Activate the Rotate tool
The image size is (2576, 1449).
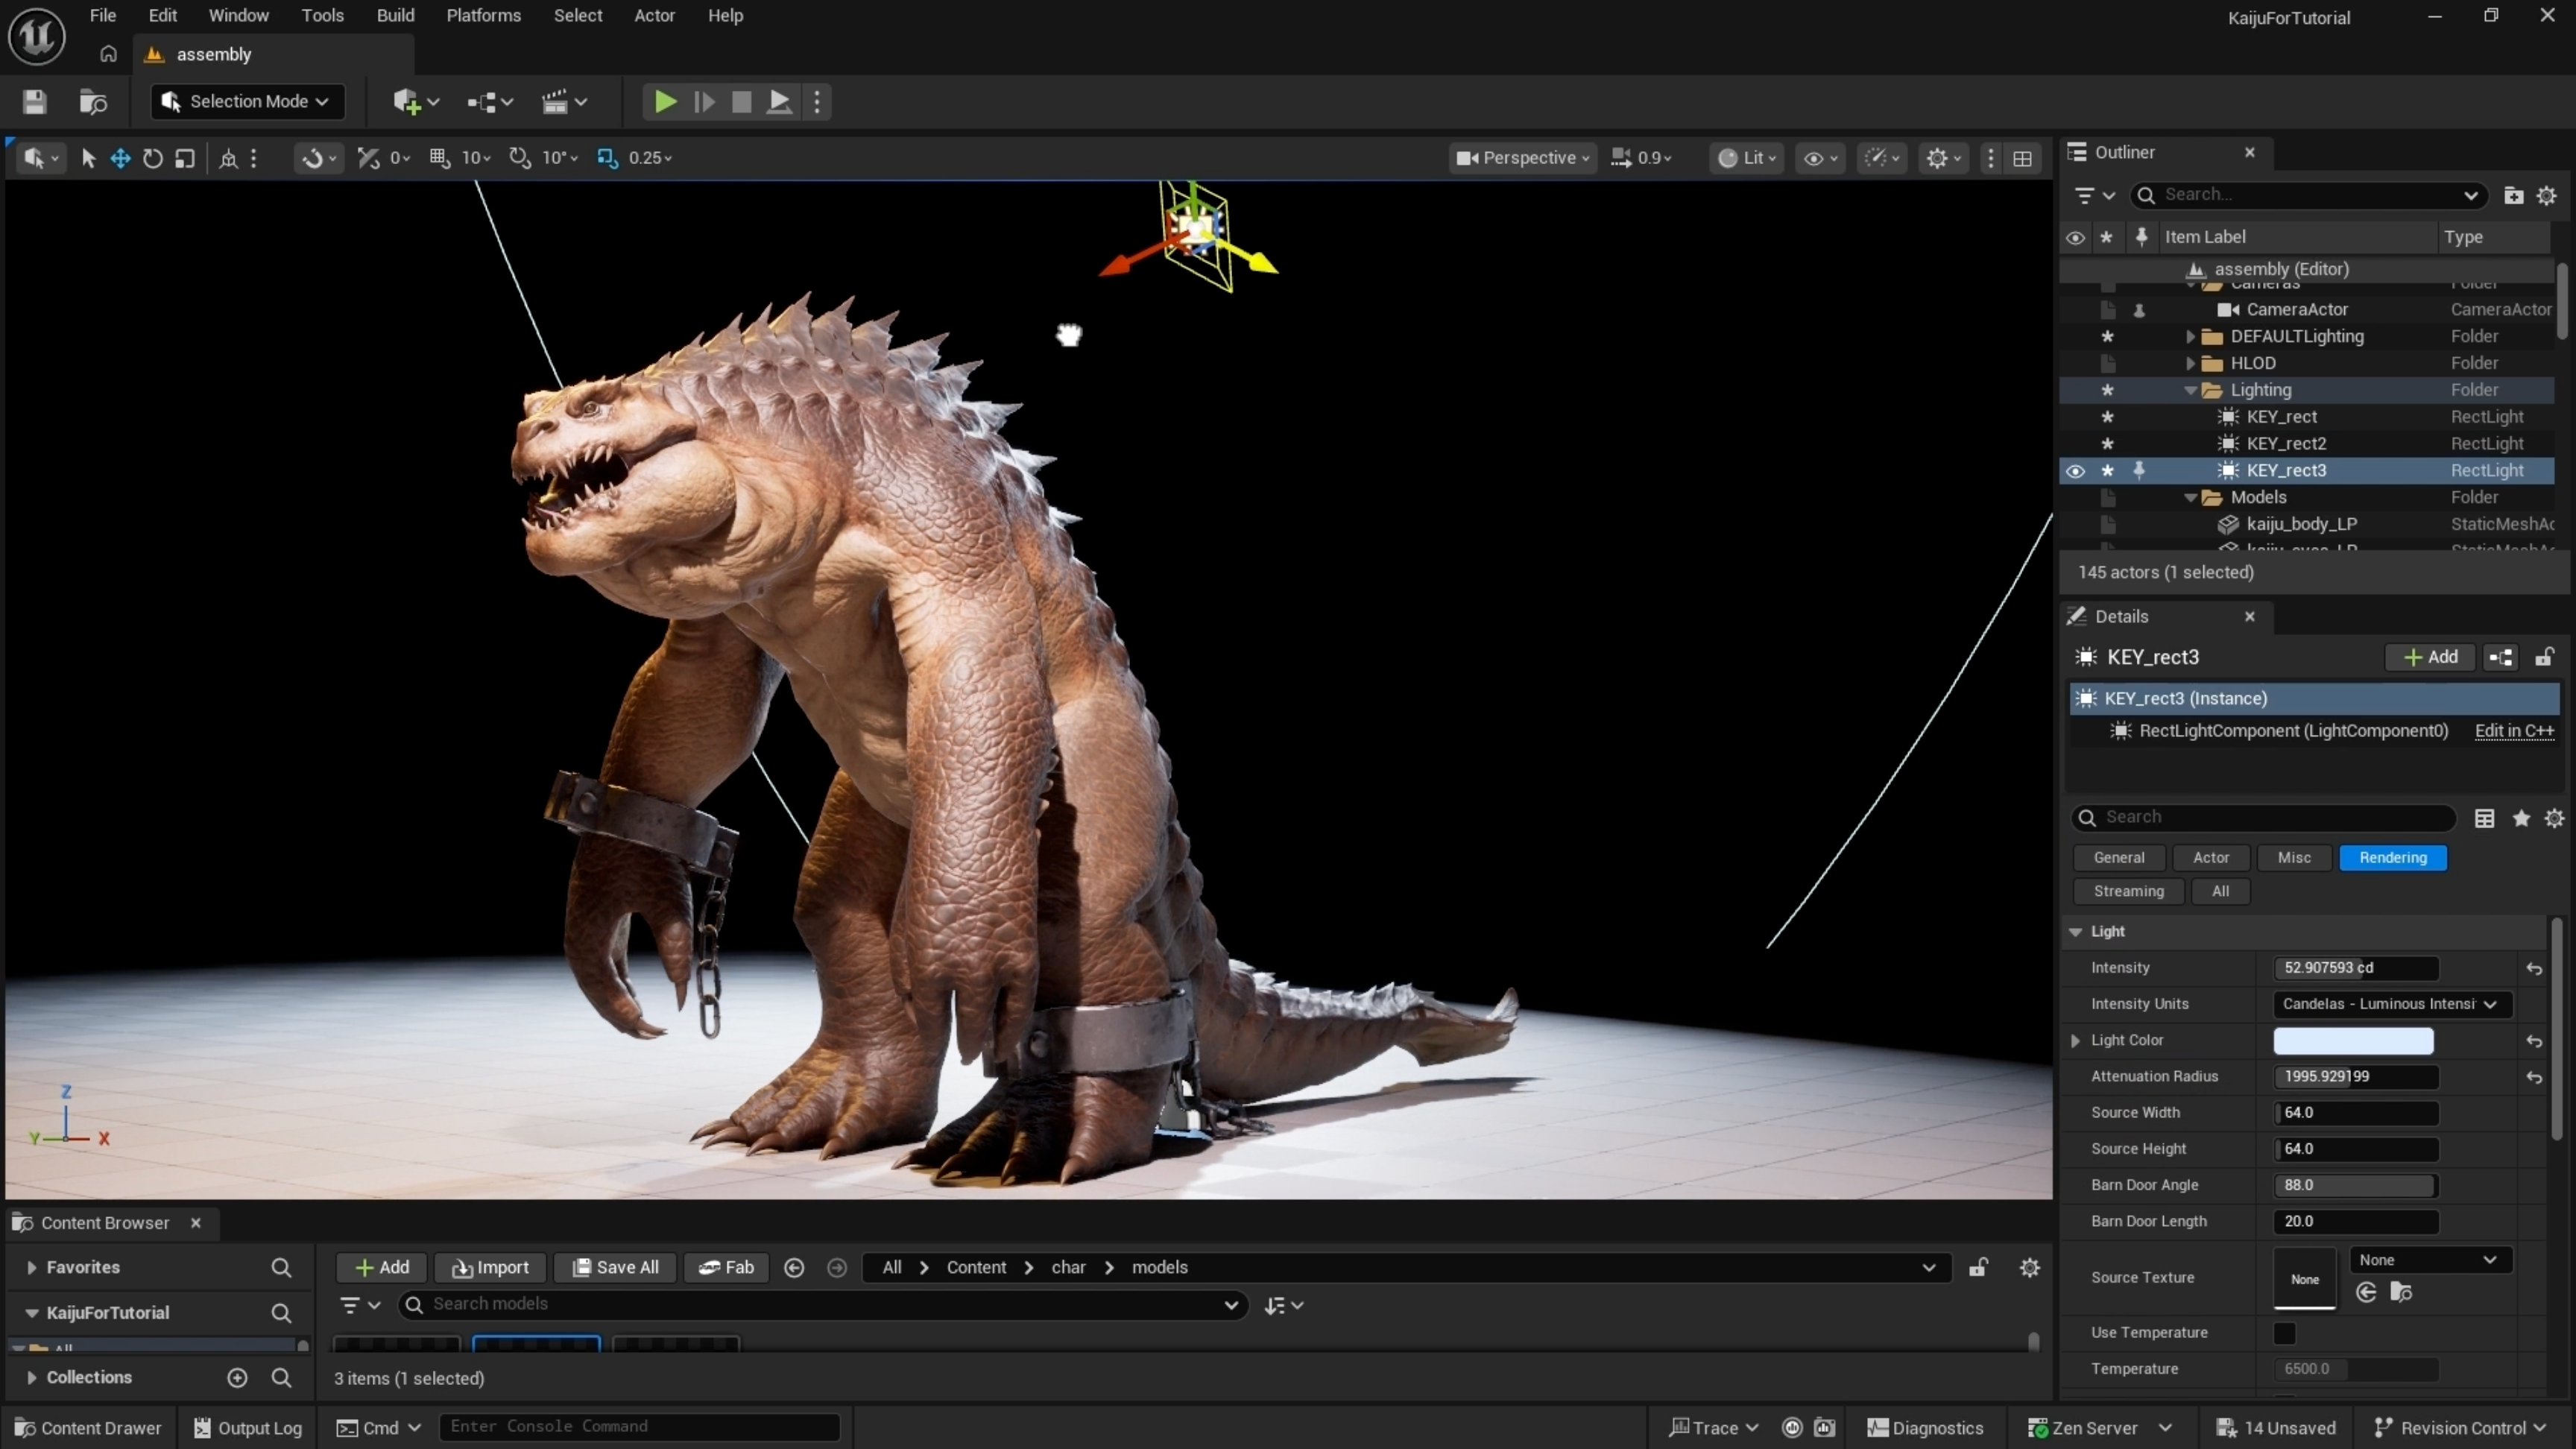pyautogui.click(x=153, y=158)
